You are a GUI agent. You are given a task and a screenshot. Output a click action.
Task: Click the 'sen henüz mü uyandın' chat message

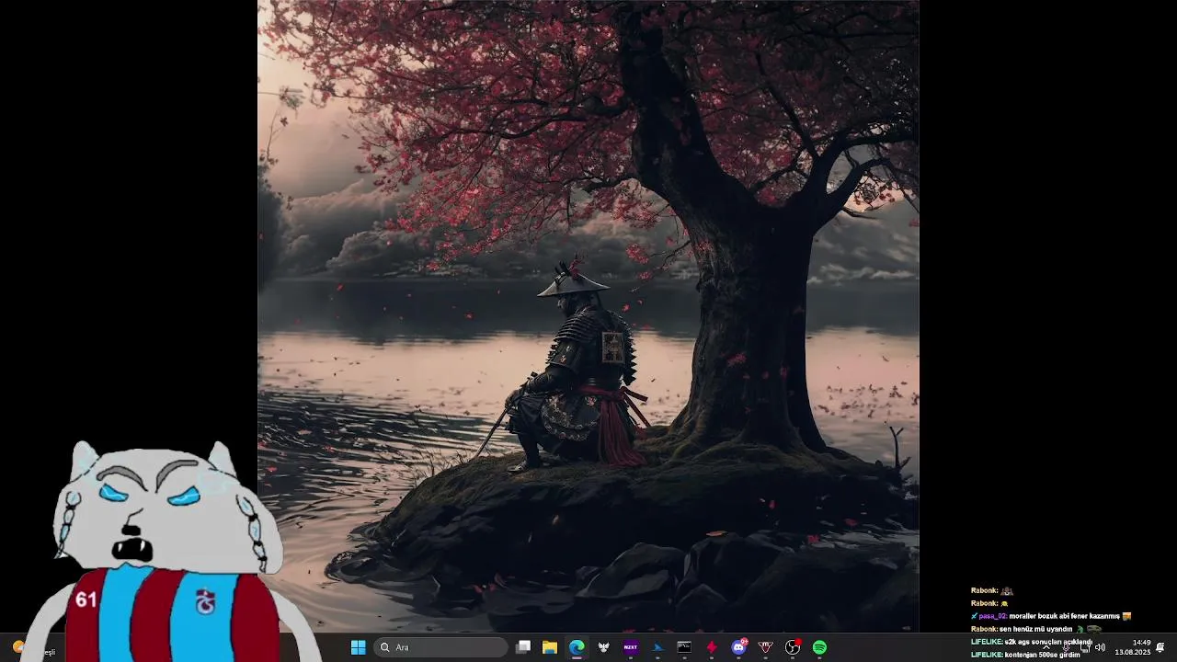(1036, 629)
